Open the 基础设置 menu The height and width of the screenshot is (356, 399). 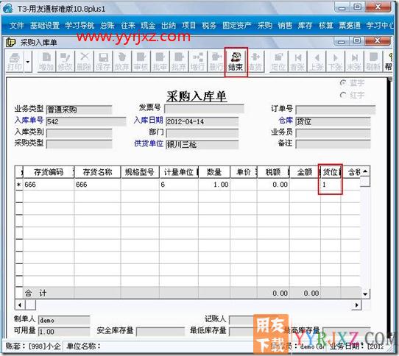[44, 26]
